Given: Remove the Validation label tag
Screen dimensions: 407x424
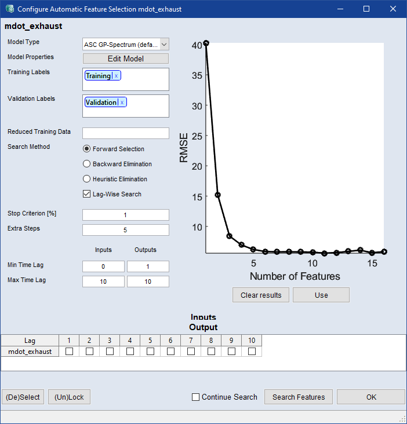Looking at the screenshot, I should click(122, 103).
